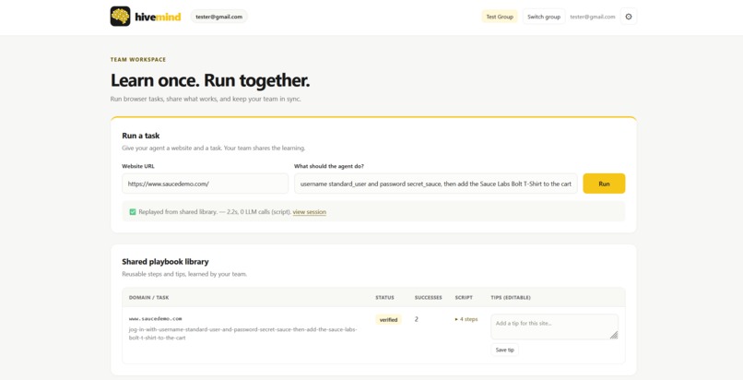Image resolution: width=743 pixels, height=380 pixels.
Task: Click the SCRIPT column header
Action: click(464, 298)
